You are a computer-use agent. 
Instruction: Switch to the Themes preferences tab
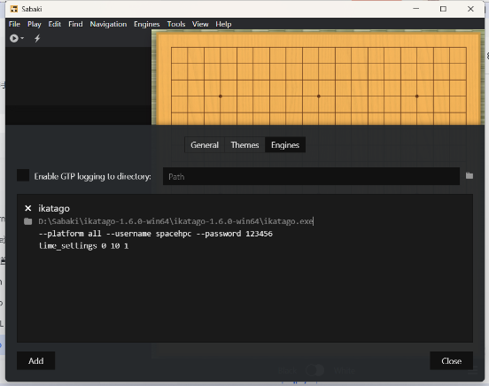[244, 145]
